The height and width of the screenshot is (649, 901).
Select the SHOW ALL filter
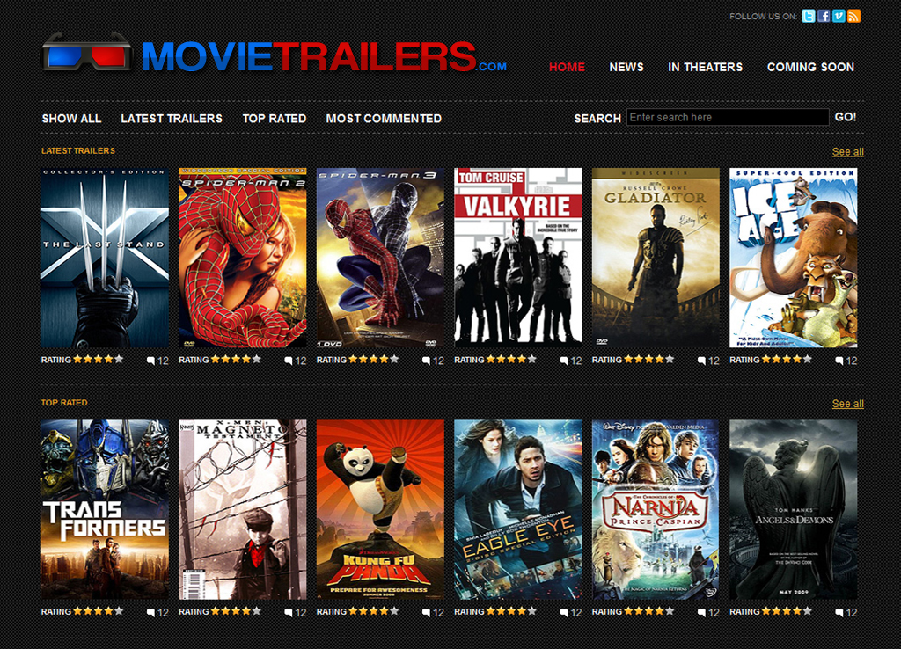pyautogui.click(x=71, y=119)
